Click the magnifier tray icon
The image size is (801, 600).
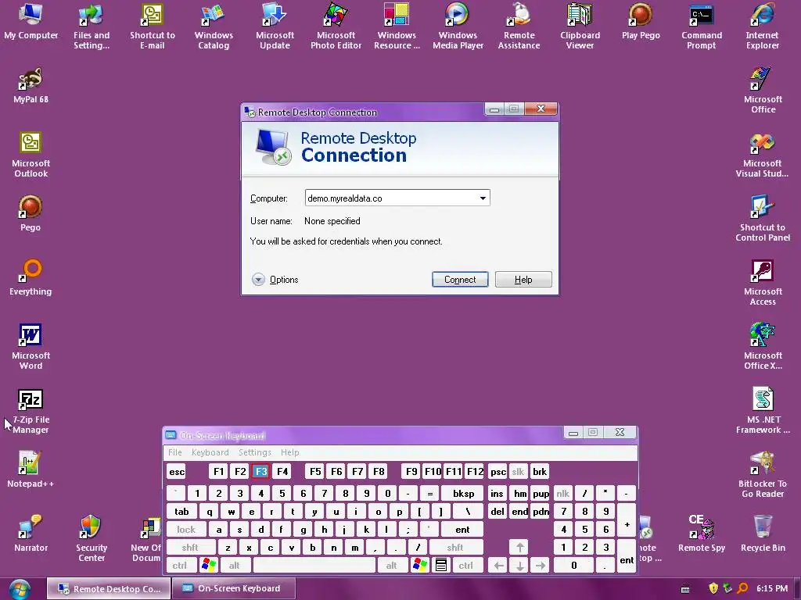click(x=743, y=589)
